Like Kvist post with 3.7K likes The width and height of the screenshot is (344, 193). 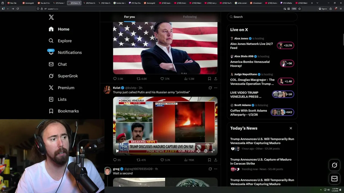(165, 160)
